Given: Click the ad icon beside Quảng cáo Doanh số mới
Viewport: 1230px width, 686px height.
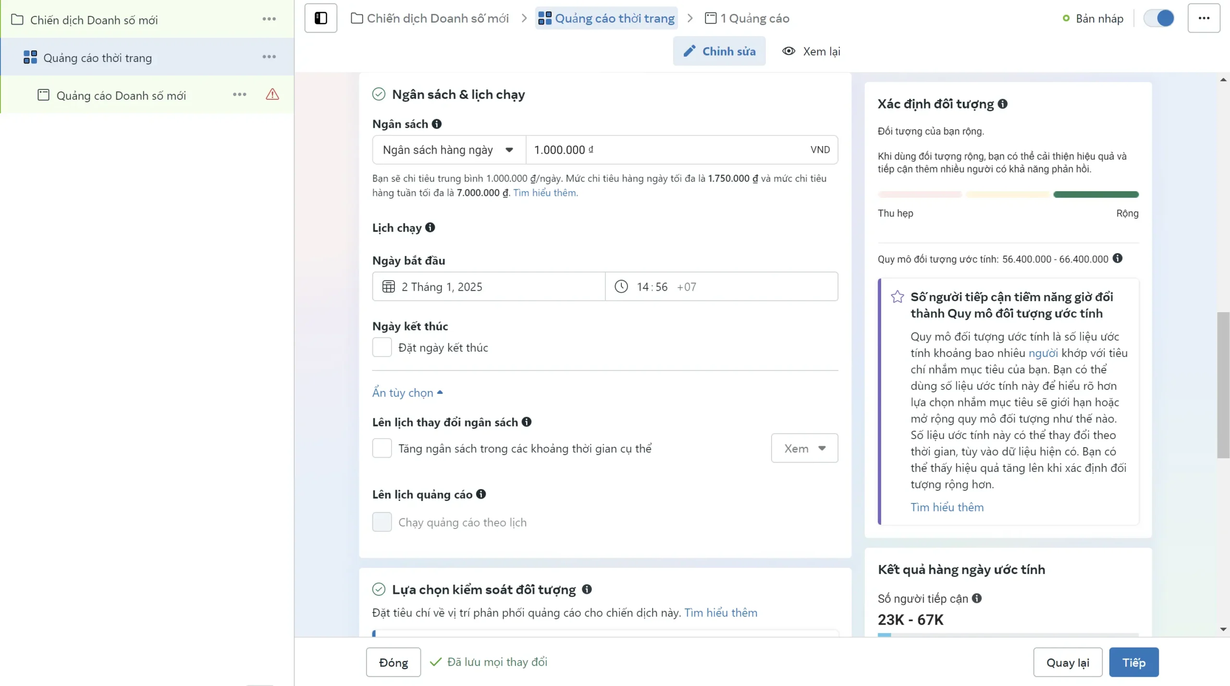Looking at the screenshot, I should pyautogui.click(x=43, y=95).
